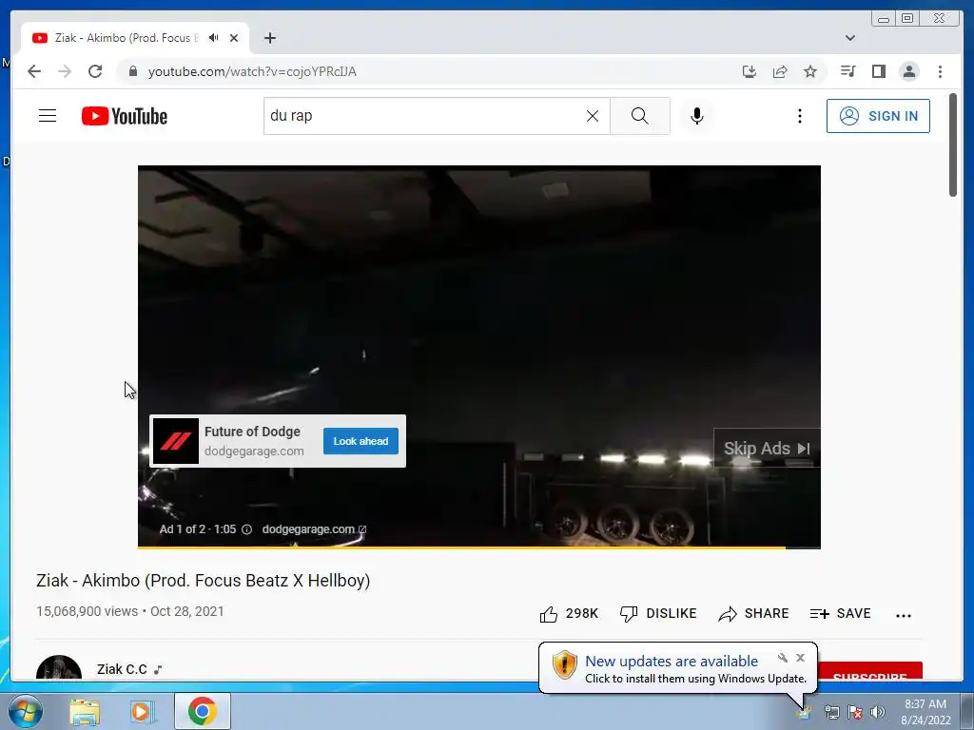Open dodgegarage.com link at video bottom
The width and height of the screenshot is (974, 730).
314,529
